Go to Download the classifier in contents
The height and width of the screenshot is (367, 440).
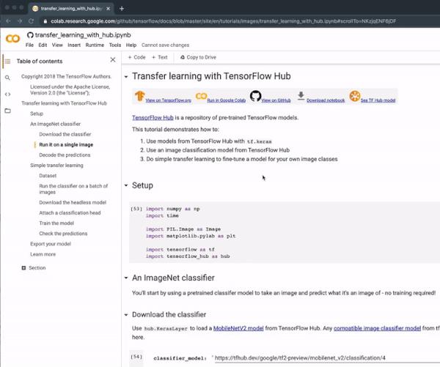(65, 134)
